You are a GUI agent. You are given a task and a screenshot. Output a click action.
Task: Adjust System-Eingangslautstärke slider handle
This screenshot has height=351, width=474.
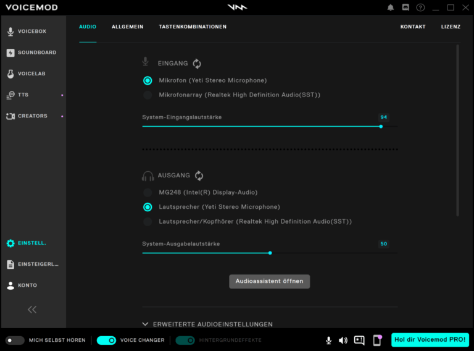(381, 127)
